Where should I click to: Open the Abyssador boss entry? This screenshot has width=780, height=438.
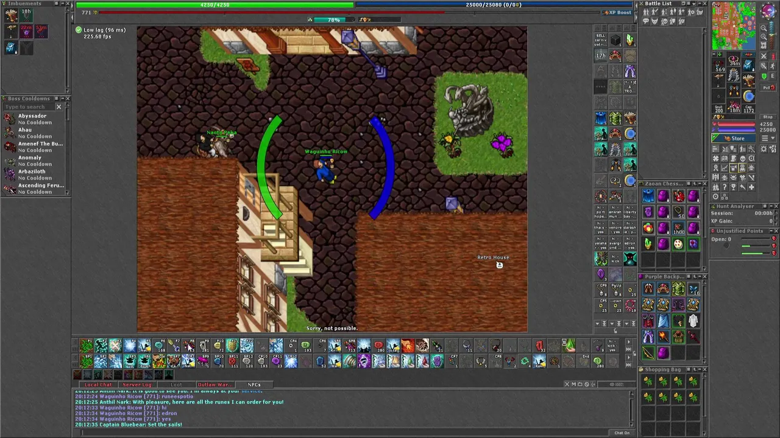[34, 119]
